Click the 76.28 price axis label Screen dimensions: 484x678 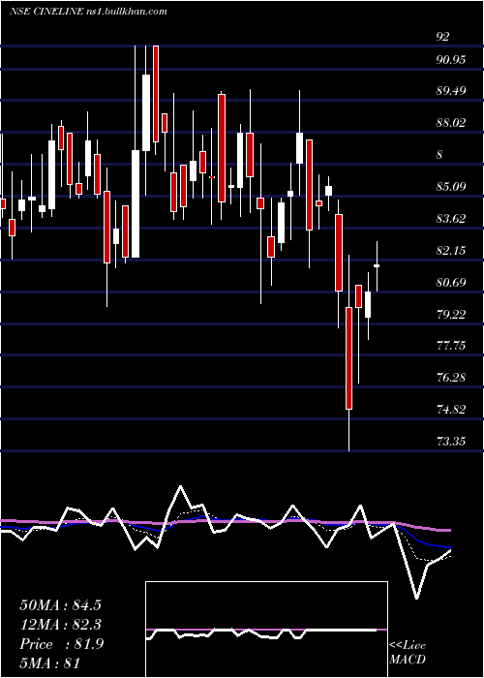click(451, 378)
